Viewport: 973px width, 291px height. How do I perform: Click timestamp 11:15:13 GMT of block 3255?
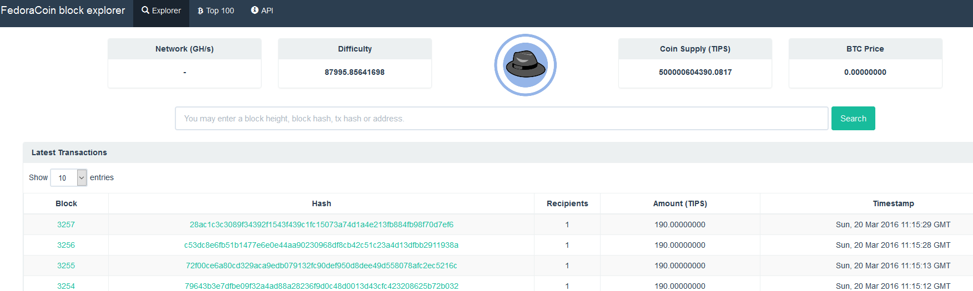click(893, 266)
